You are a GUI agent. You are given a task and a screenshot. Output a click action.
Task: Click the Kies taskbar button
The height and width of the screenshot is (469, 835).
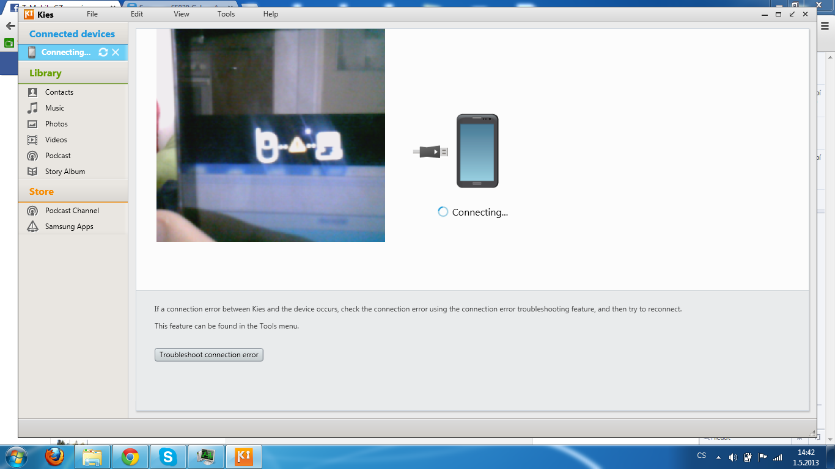pos(243,457)
